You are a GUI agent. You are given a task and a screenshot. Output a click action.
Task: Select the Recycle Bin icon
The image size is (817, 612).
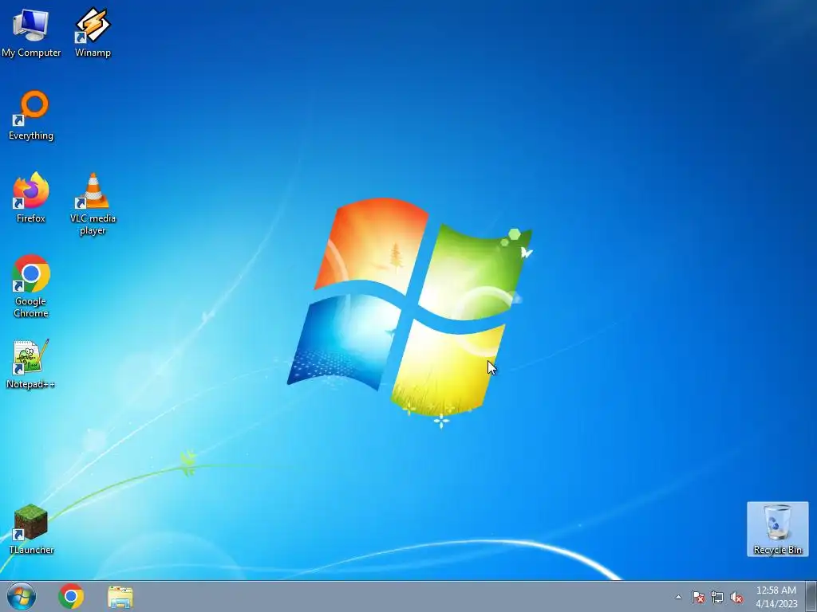point(777,529)
